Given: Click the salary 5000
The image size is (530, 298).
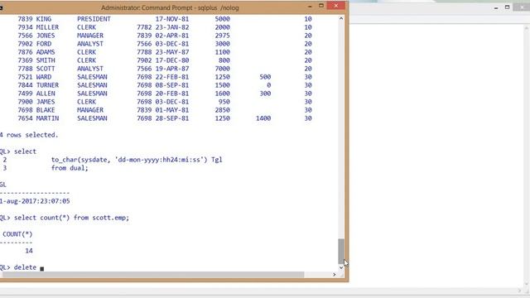Looking at the screenshot, I should pyautogui.click(x=223, y=19).
